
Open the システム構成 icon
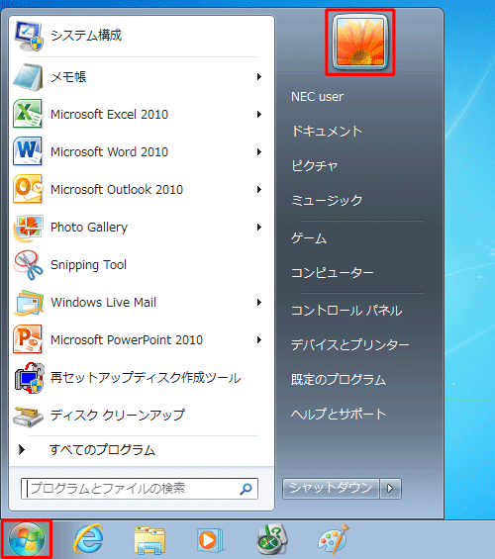coord(29,36)
